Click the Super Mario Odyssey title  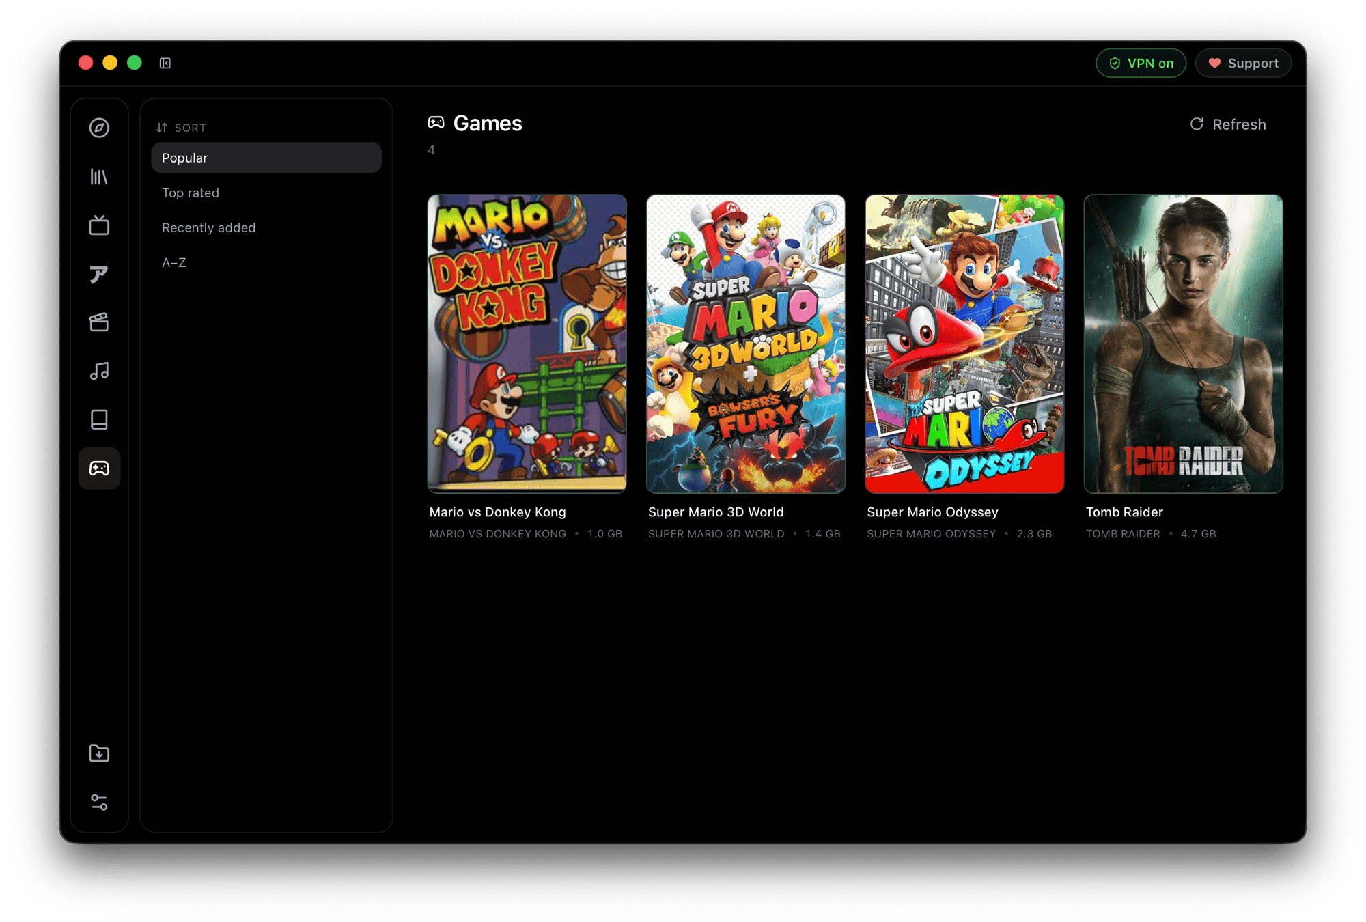pyautogui.click(x=932, y=512)
